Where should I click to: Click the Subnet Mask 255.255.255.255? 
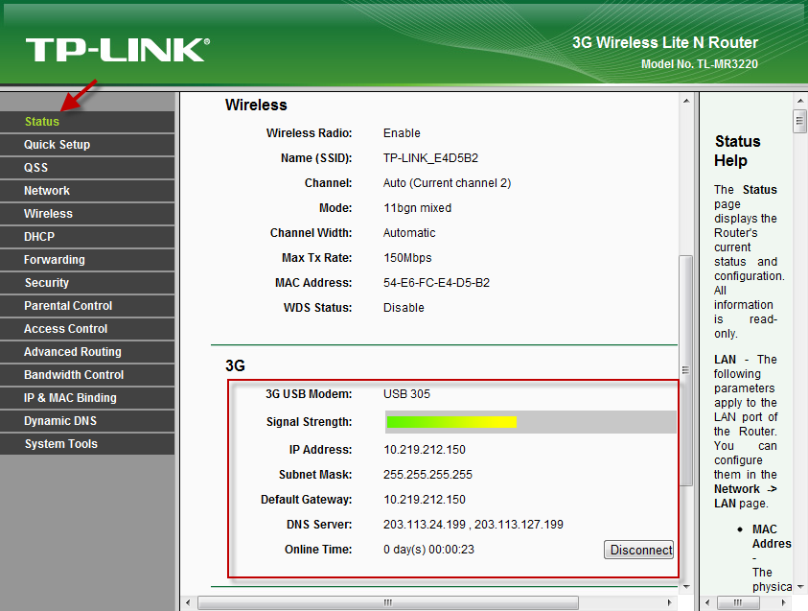(427, 475)
